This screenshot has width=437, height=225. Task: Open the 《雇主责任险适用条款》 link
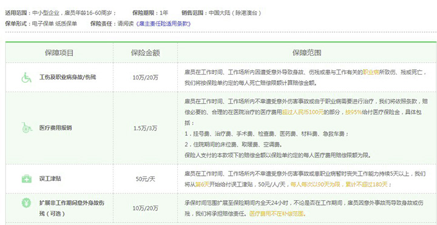click(x=163, y=24)
